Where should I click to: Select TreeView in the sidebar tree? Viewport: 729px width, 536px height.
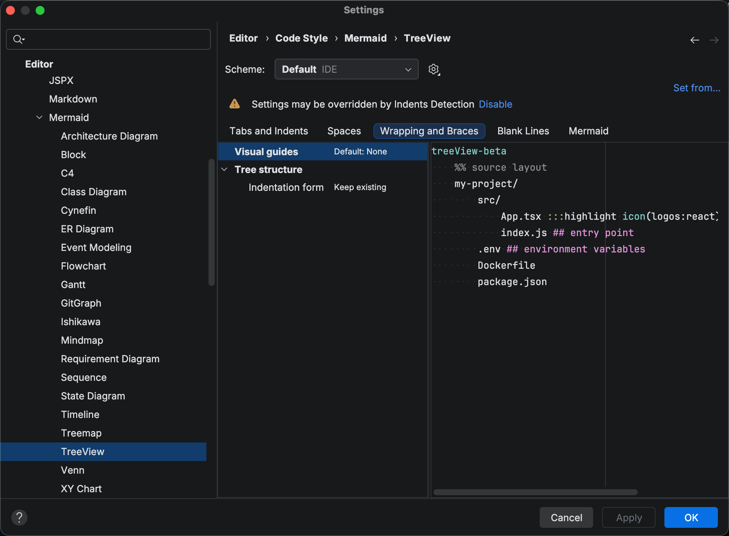(x=103, y=451)
